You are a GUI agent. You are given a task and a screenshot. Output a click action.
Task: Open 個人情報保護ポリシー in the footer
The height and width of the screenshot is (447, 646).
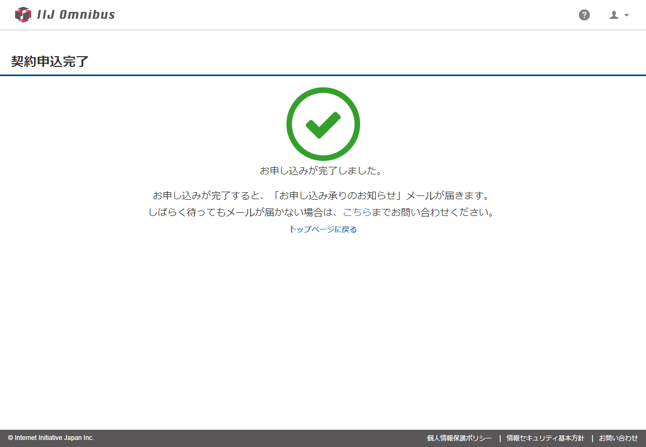459,438
